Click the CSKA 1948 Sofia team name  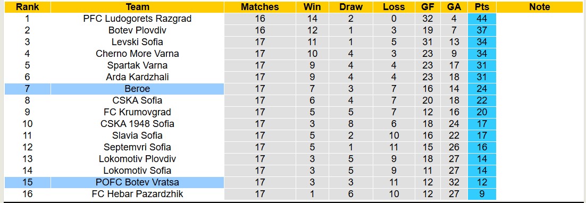point(138,124)
